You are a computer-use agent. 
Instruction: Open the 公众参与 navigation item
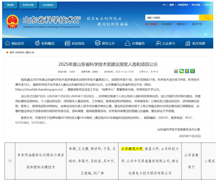[x=165, y=43]
